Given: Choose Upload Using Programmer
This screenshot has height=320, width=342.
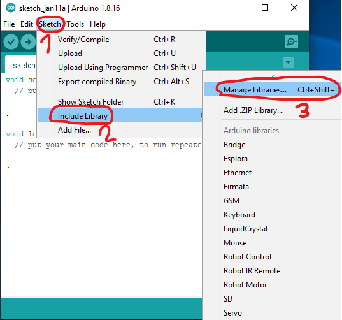Looking at the screenshot, I should [121, 68].
